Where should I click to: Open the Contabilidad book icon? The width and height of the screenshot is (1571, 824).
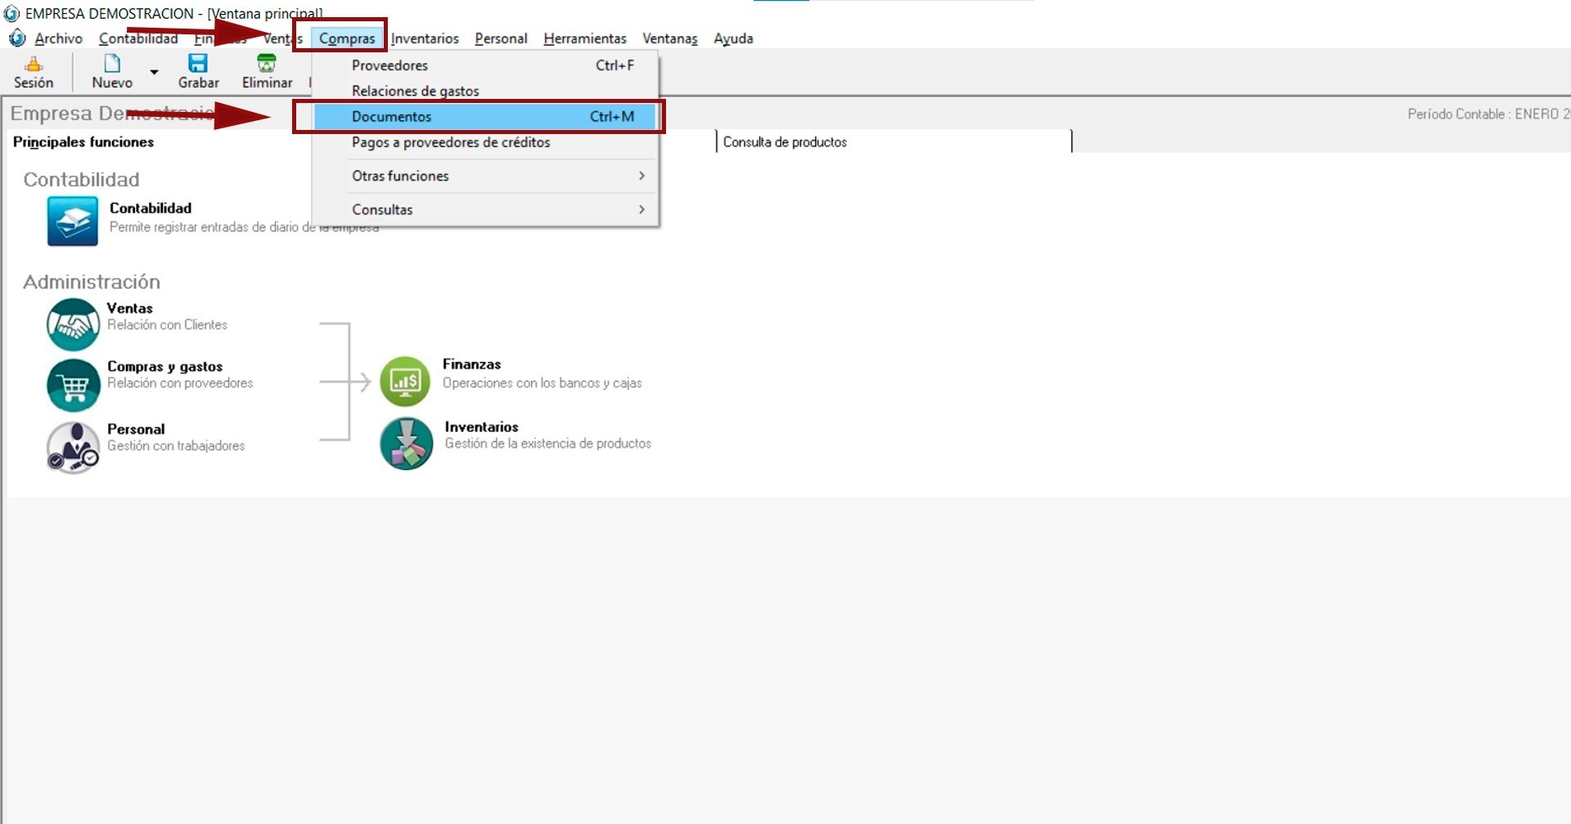pyautogui.click(x=73, y=221)
